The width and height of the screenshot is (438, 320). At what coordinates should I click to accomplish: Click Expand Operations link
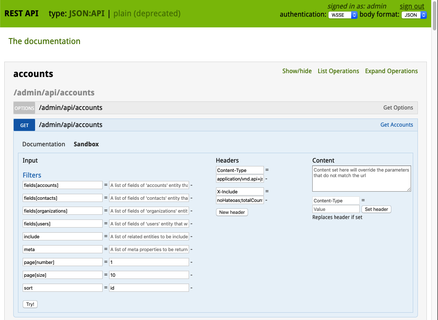391,71
